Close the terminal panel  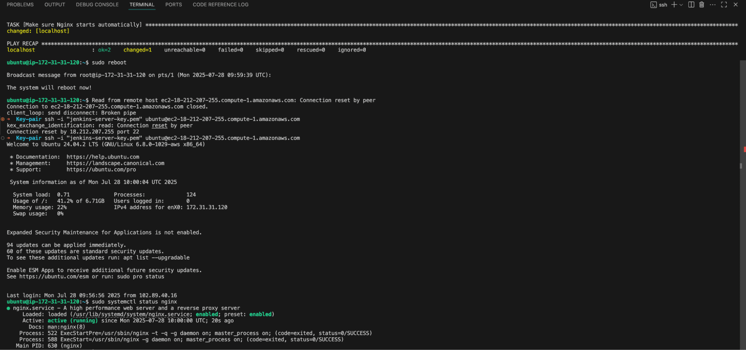coord(736,4)
